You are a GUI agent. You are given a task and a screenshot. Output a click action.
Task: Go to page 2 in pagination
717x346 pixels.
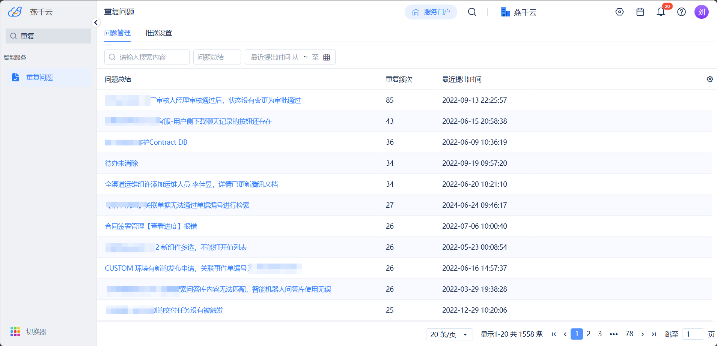tap(588, 334)
